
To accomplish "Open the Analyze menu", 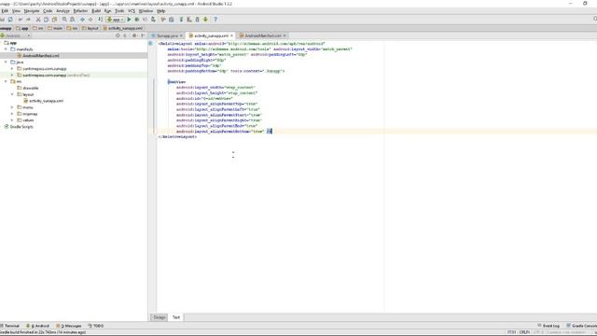I will (62, 11).
